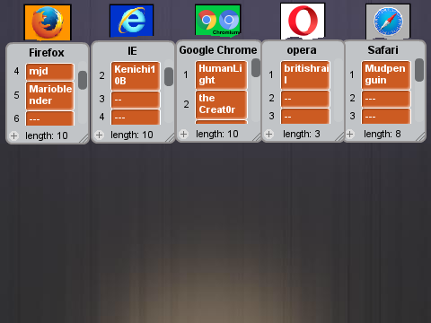Select the britishrail entry in opera list
Screen dimensions: 431x323
pos(305,74)
